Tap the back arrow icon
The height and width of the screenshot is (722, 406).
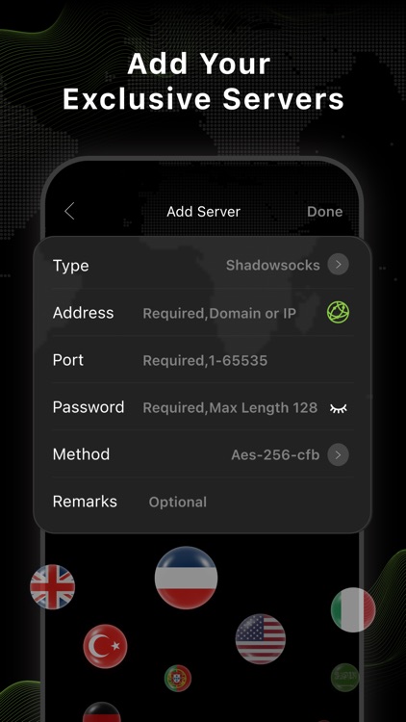pos(69,212)
